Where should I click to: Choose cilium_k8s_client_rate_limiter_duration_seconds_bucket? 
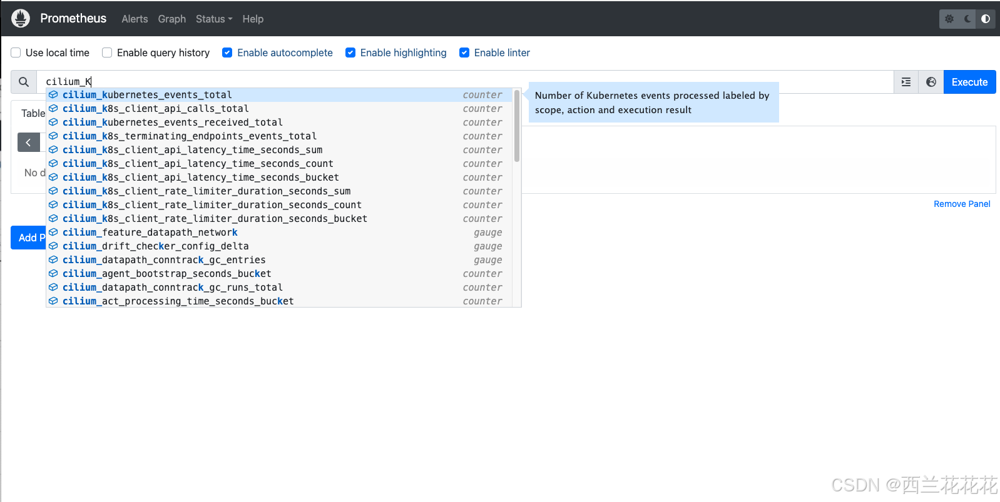click(x=280, y=219)
